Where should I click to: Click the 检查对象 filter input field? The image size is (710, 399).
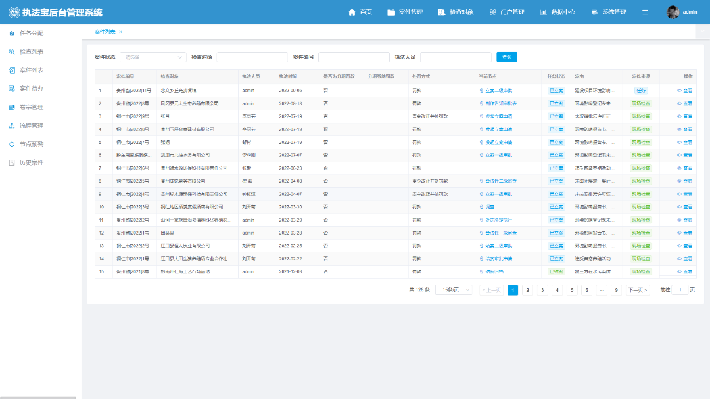(x=252, y=57)
